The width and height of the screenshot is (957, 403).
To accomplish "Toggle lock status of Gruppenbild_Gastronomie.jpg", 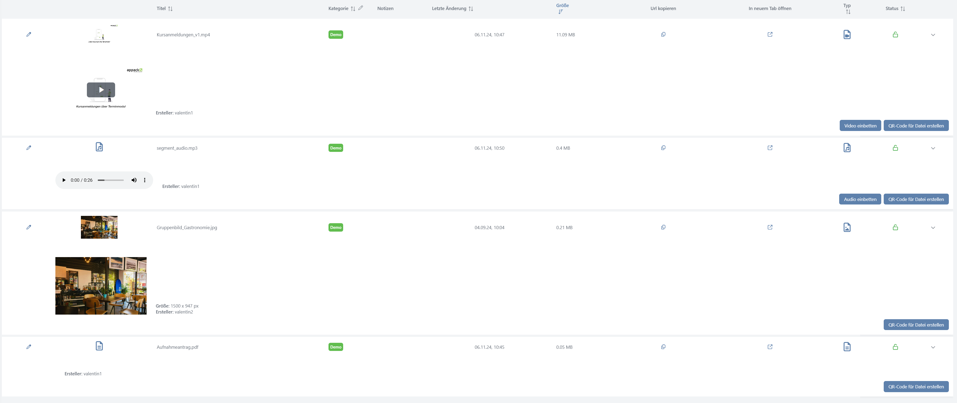I will point(895,227).
